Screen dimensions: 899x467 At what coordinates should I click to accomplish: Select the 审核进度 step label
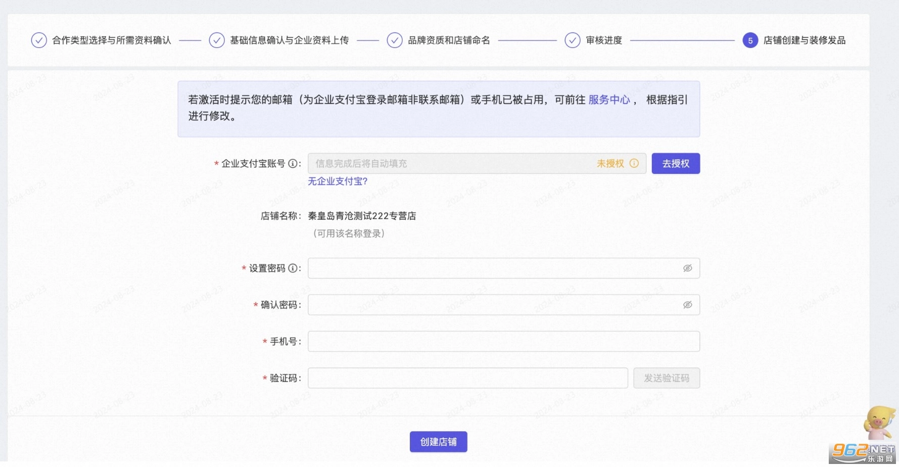click(604, 40)
